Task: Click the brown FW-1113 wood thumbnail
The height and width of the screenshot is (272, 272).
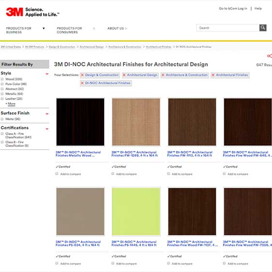Action: pyautogui.click(x=192, y=122)
